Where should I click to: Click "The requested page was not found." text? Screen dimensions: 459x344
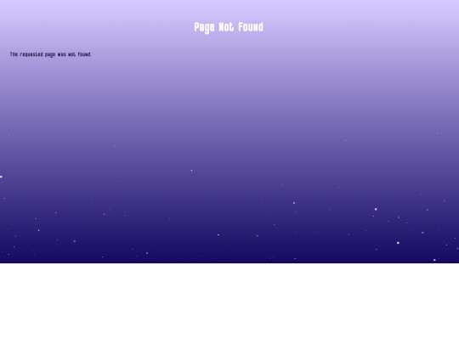click(x=51, y=54)
